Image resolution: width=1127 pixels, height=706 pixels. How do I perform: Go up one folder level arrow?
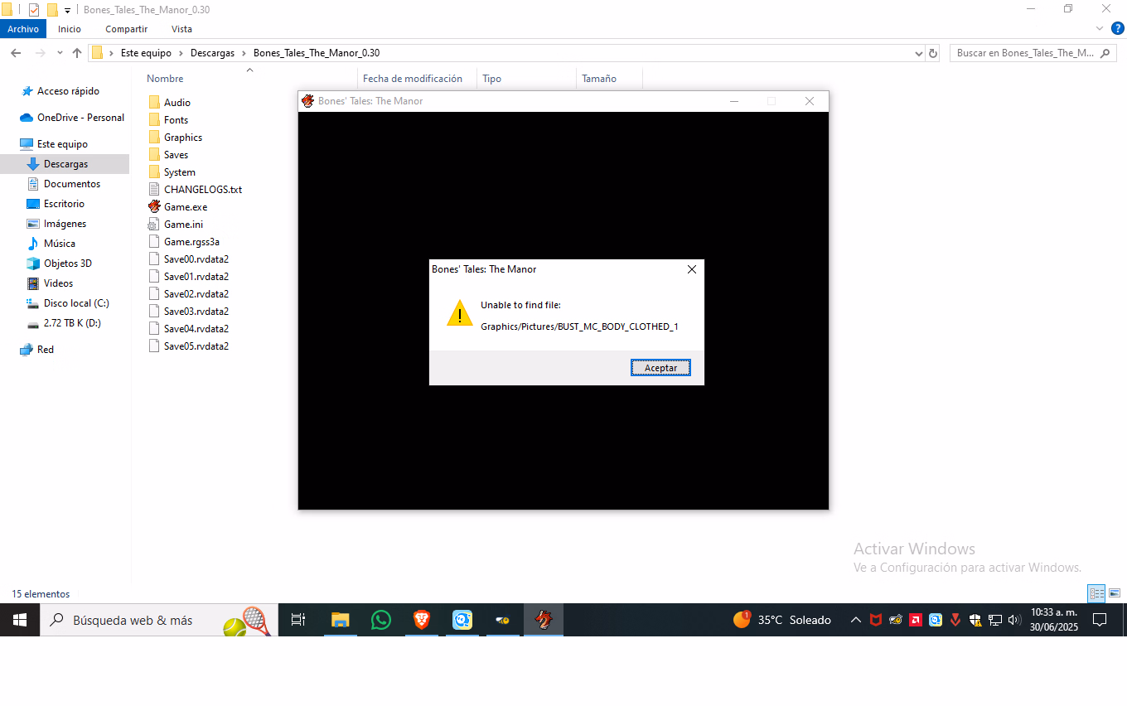[x=77, y=53]
